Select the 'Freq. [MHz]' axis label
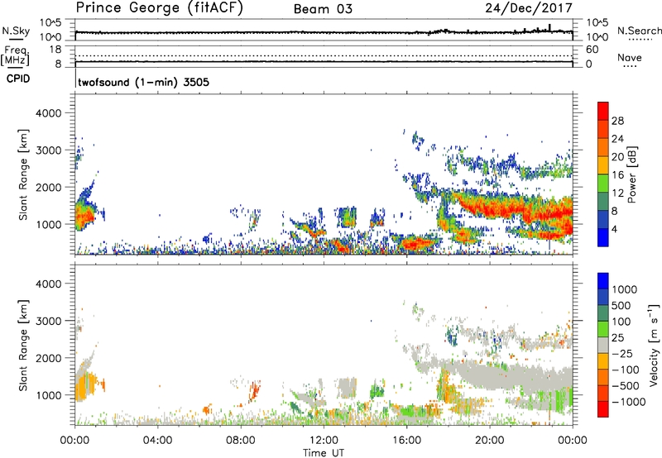The width and height of the screenshot is (662, 458). (x=15, y=56)
